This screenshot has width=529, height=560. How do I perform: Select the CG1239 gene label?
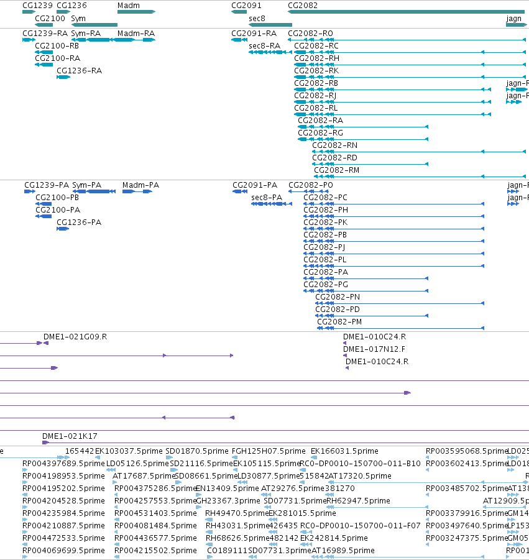pos(37,6)
